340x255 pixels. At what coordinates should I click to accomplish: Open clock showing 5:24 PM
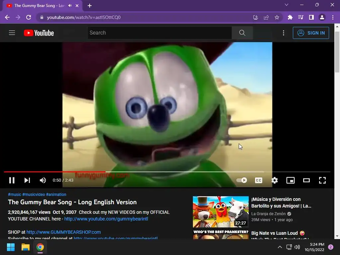point(314,247)
